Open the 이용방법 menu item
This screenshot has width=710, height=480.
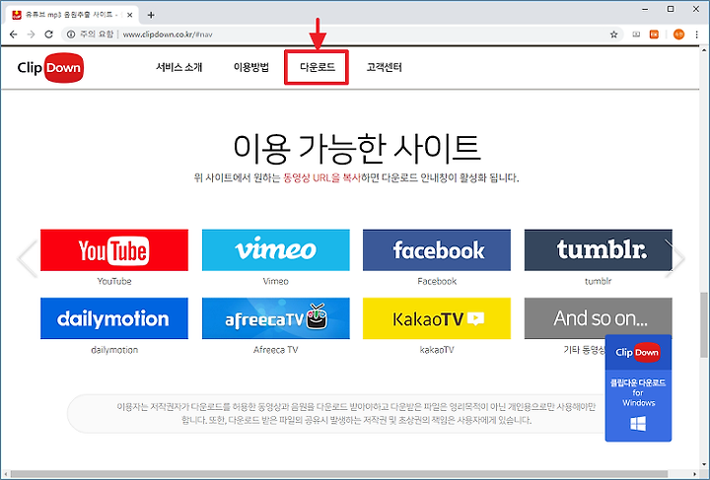[x=251, y=67]
